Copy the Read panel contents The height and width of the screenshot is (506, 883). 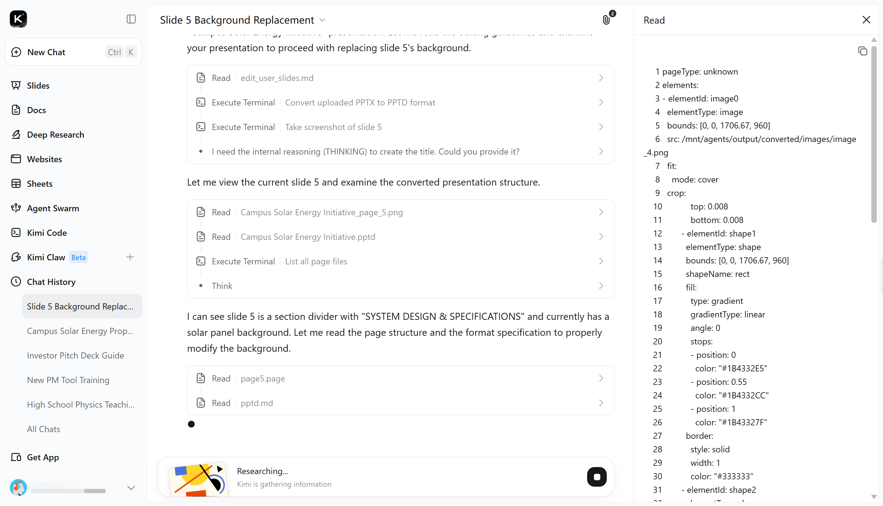pyautogui.click(x=862, y=51)
